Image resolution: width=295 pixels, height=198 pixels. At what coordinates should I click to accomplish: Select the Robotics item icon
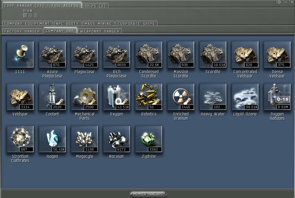(x=149, y=97)
